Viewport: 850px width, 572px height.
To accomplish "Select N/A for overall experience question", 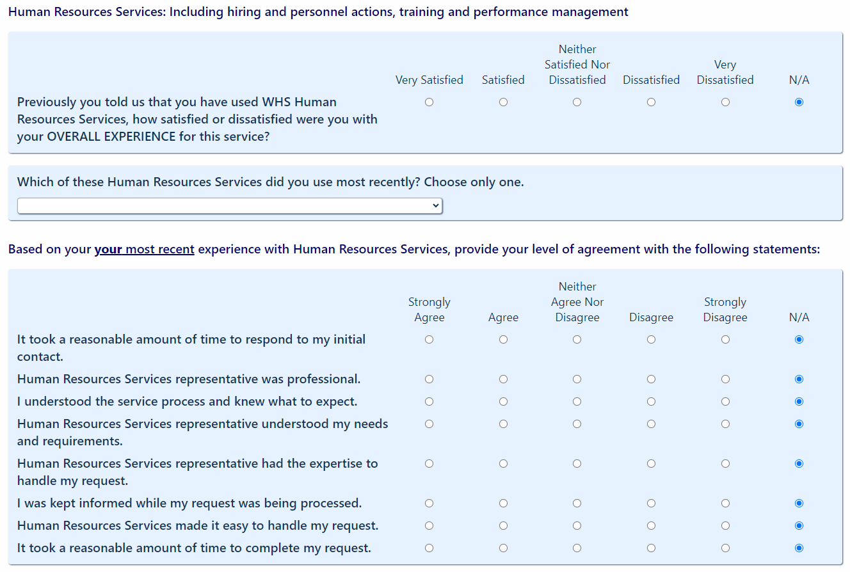I will [x=799, y=102].
